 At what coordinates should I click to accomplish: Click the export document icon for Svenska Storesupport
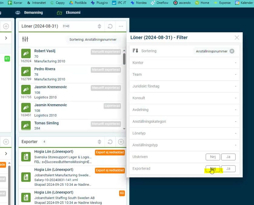click(26, 157)
